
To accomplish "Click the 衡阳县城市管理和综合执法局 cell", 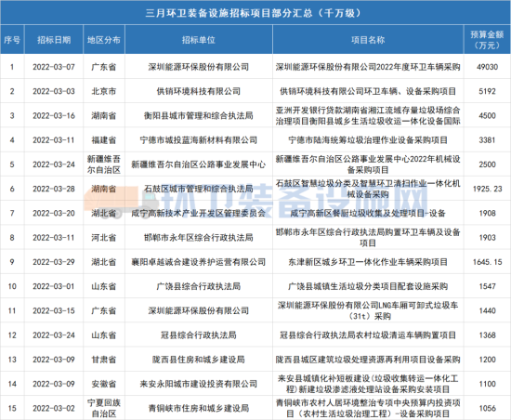I will pyautogui.click(x=199, y=115).
